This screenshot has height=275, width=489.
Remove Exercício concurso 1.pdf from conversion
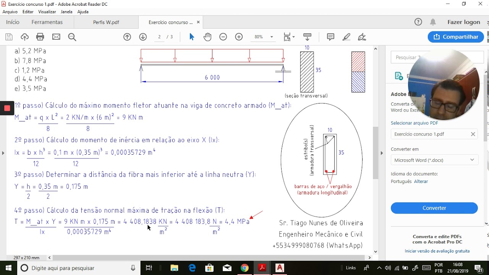click(473, 134)
